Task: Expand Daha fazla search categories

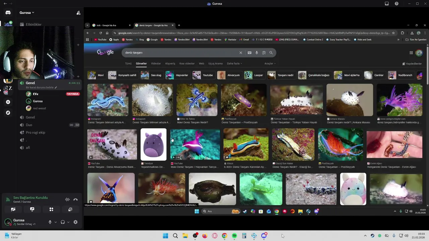Action: point(234,64)
